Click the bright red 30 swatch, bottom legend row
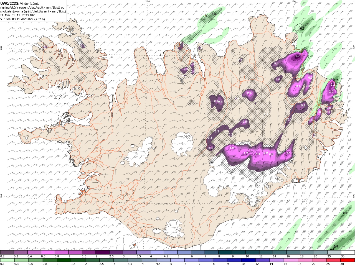The height and width of the screenshot is (266, 355). (348, 260)
